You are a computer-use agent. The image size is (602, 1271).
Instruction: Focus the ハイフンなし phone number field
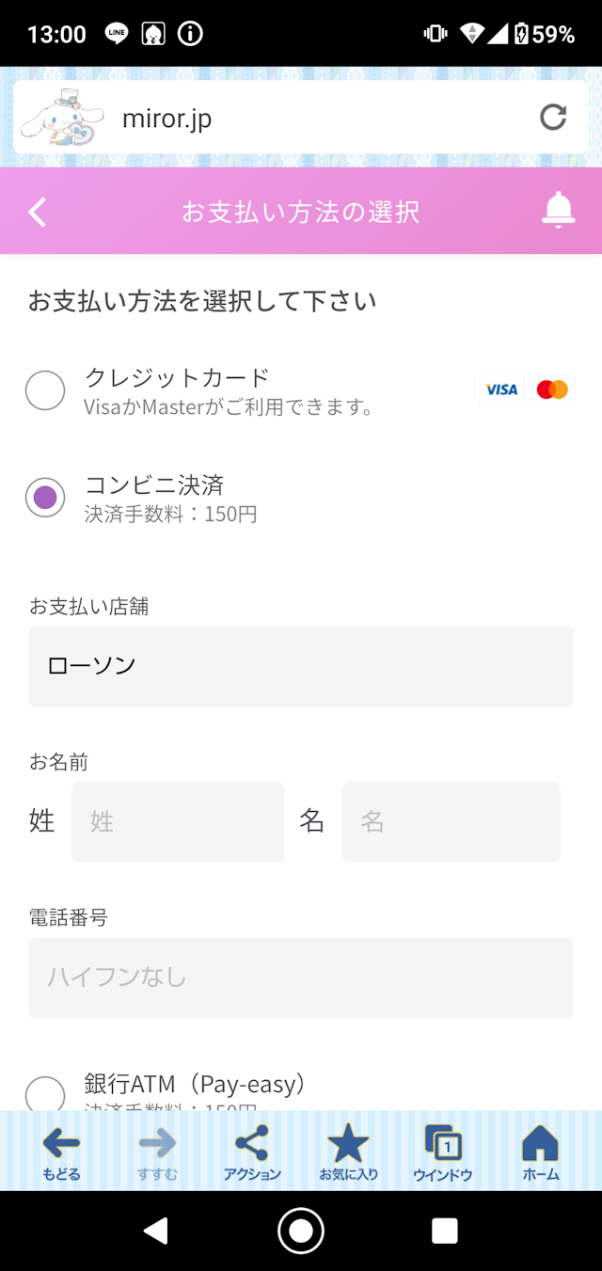pyautogui.click(x=301, y=977)
